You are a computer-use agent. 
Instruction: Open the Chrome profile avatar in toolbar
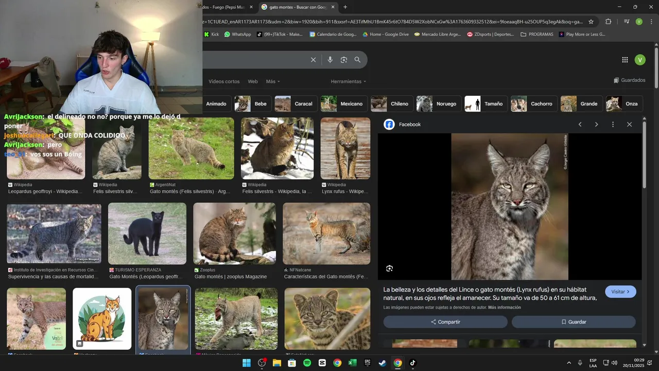click(x=639, y=22)
